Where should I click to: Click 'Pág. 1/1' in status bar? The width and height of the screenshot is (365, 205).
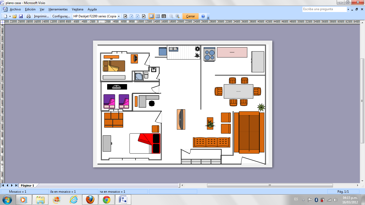(x=343, y=192)
